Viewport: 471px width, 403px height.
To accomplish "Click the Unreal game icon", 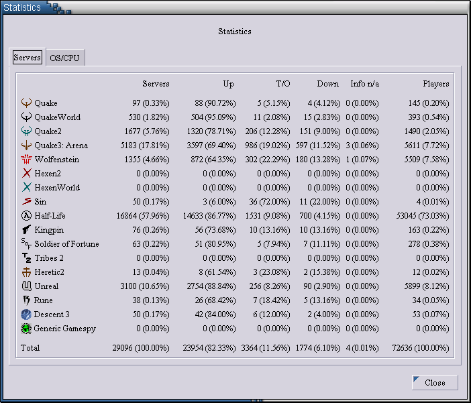I will coord(26,286).
